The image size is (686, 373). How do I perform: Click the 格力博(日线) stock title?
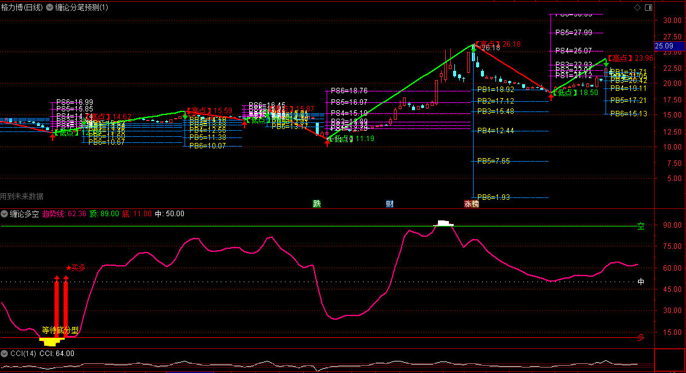coord(22,8)
